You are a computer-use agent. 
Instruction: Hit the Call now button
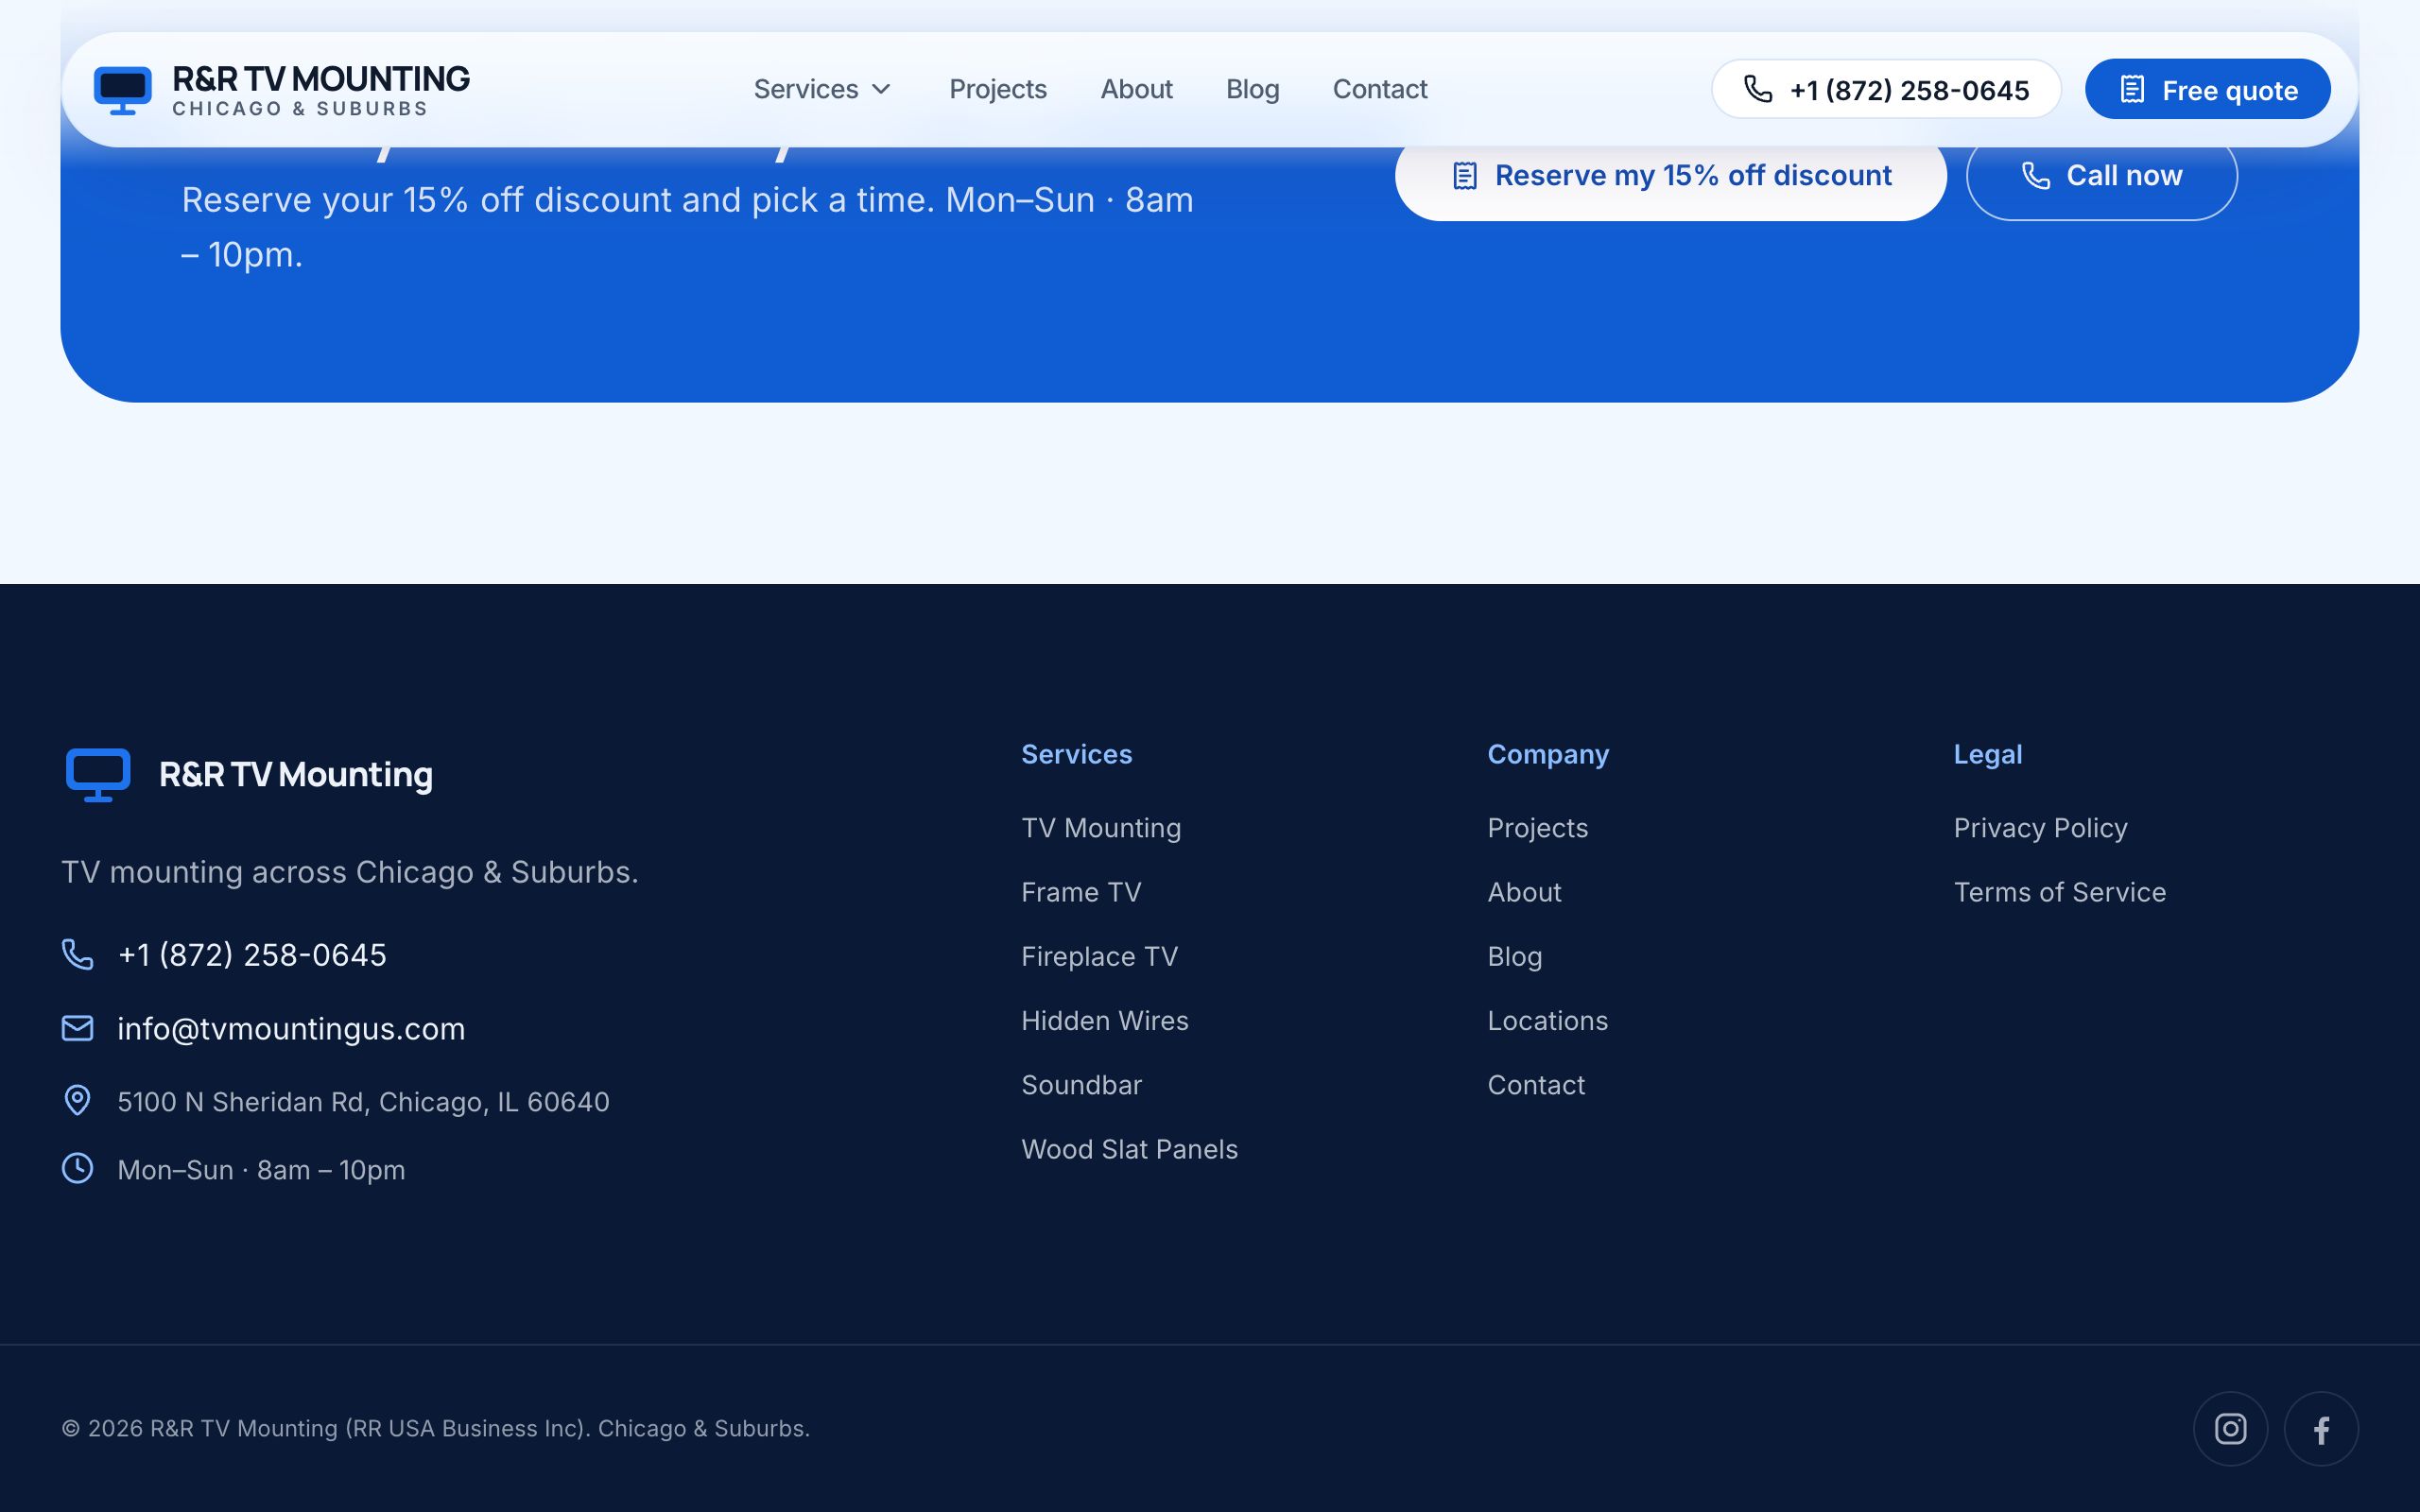tap(2101, 176)
